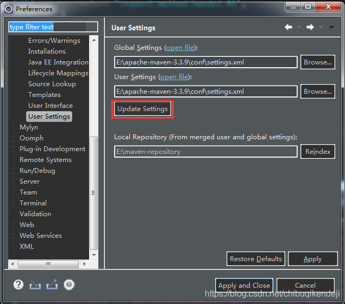Click the tree scroll up arrow
The width and height of the screenshot is (345, 304).
pyautogui.click(x=94, y=40)
